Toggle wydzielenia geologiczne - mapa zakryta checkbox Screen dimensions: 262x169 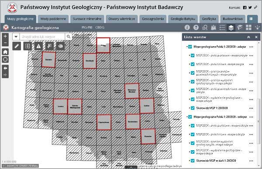click(x=193, y=99)
